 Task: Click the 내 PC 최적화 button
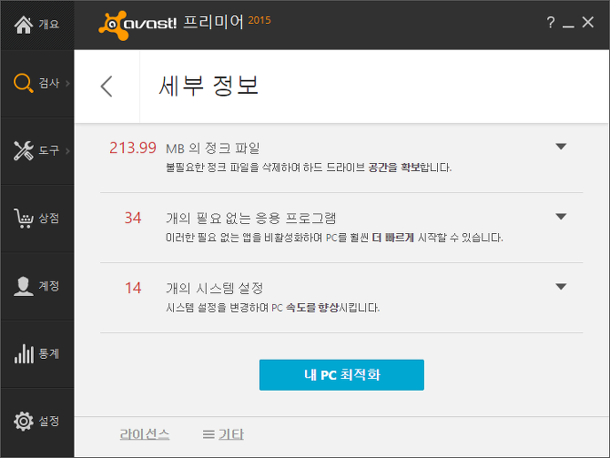pos(341,375)
